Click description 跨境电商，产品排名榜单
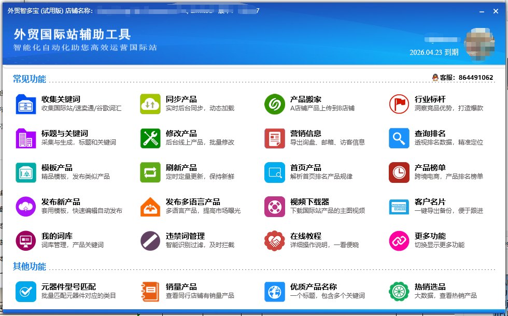The height and width of the screenshot is (316, 508). pos(449,177)
